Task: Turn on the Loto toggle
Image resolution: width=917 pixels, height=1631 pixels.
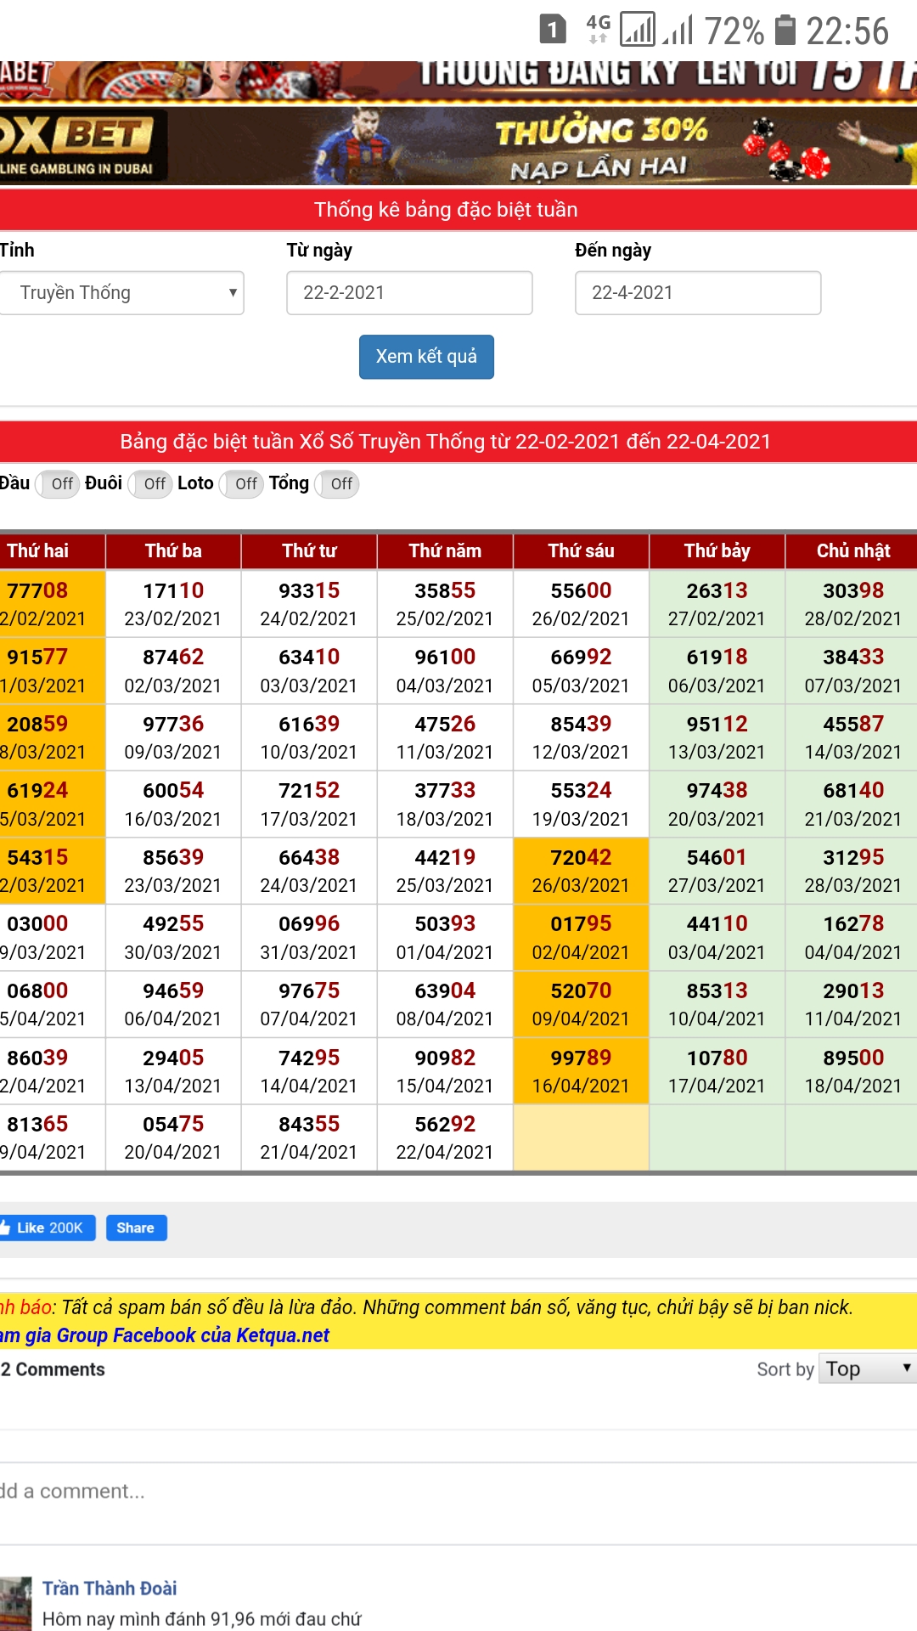Action: coord(242,484)
